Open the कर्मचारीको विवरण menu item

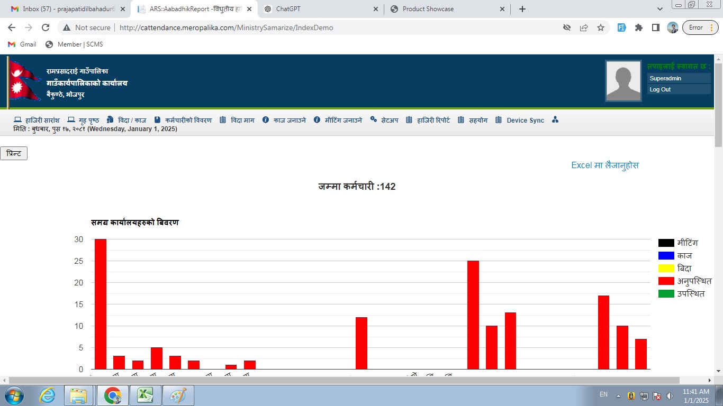click(x=183, y=120)
